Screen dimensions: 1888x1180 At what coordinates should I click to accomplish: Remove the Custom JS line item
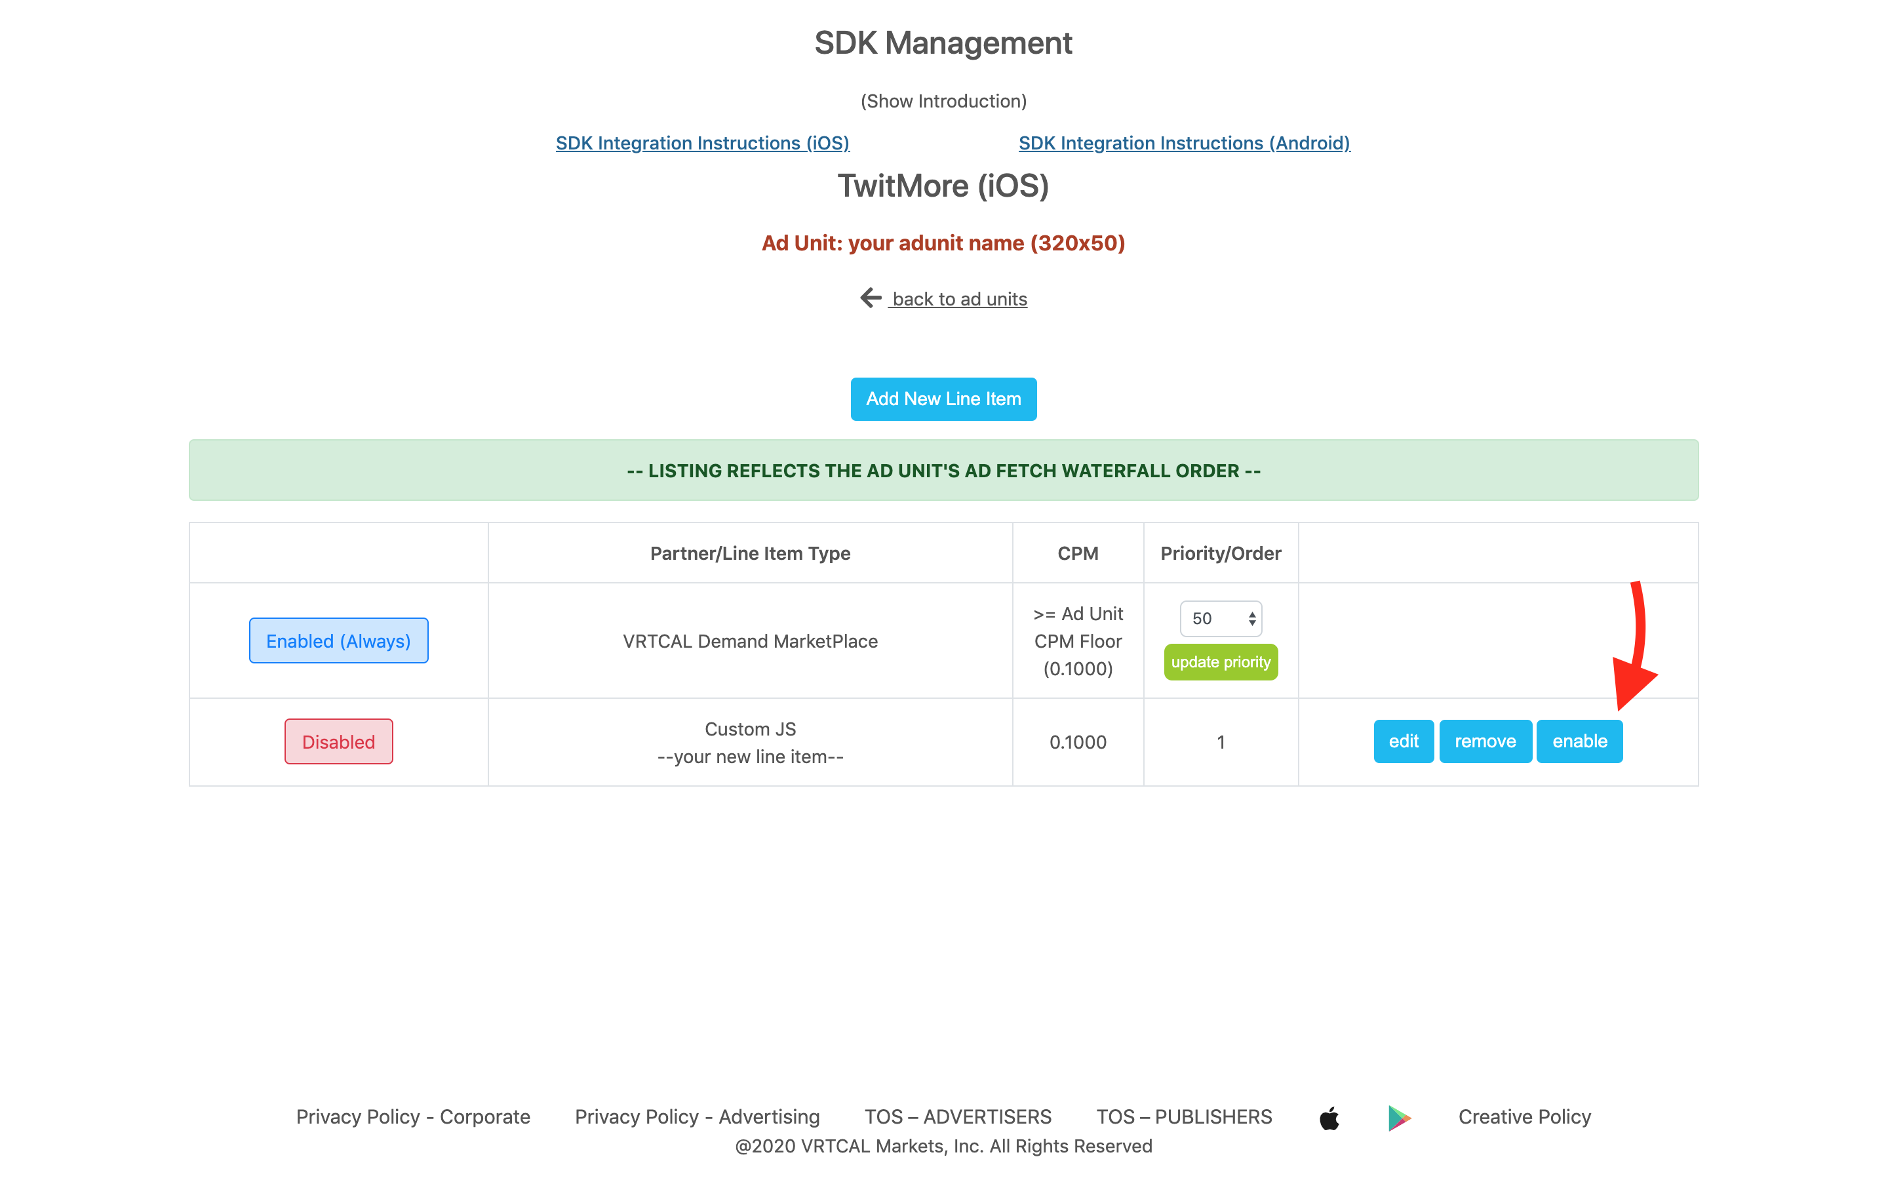click(x=1485, y=741)
